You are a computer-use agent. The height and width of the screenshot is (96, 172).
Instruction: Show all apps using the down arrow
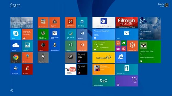click(x=12, y=91)
